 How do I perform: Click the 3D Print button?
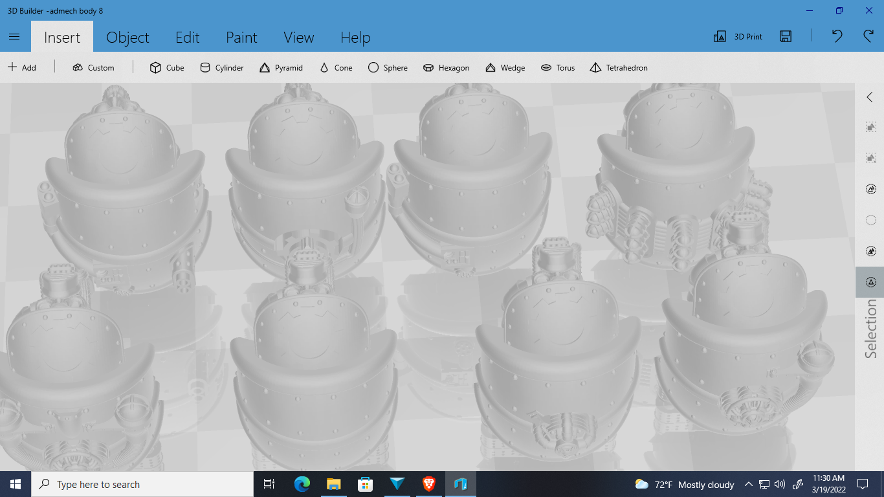tap(738, 37)
